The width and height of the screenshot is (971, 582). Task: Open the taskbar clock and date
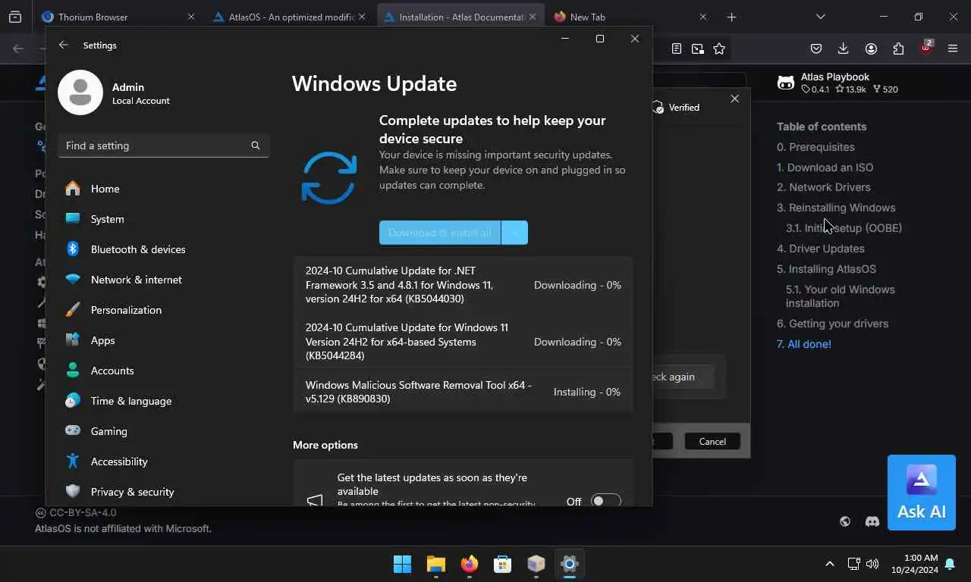914,564
